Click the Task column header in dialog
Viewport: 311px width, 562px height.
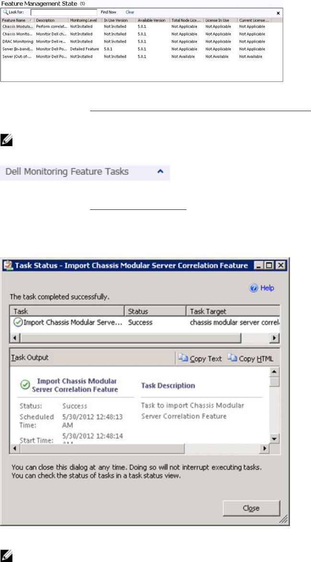(x=67, y=311)
